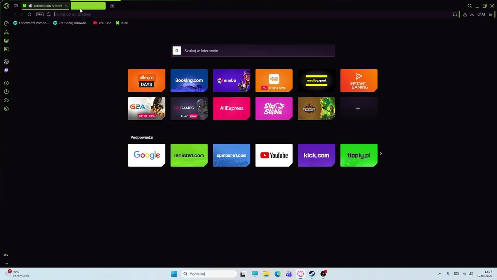Viewport: 497px width, 280px height.
Task: Open the Eneba speed dial tile
Action: (x=231, y=80)
